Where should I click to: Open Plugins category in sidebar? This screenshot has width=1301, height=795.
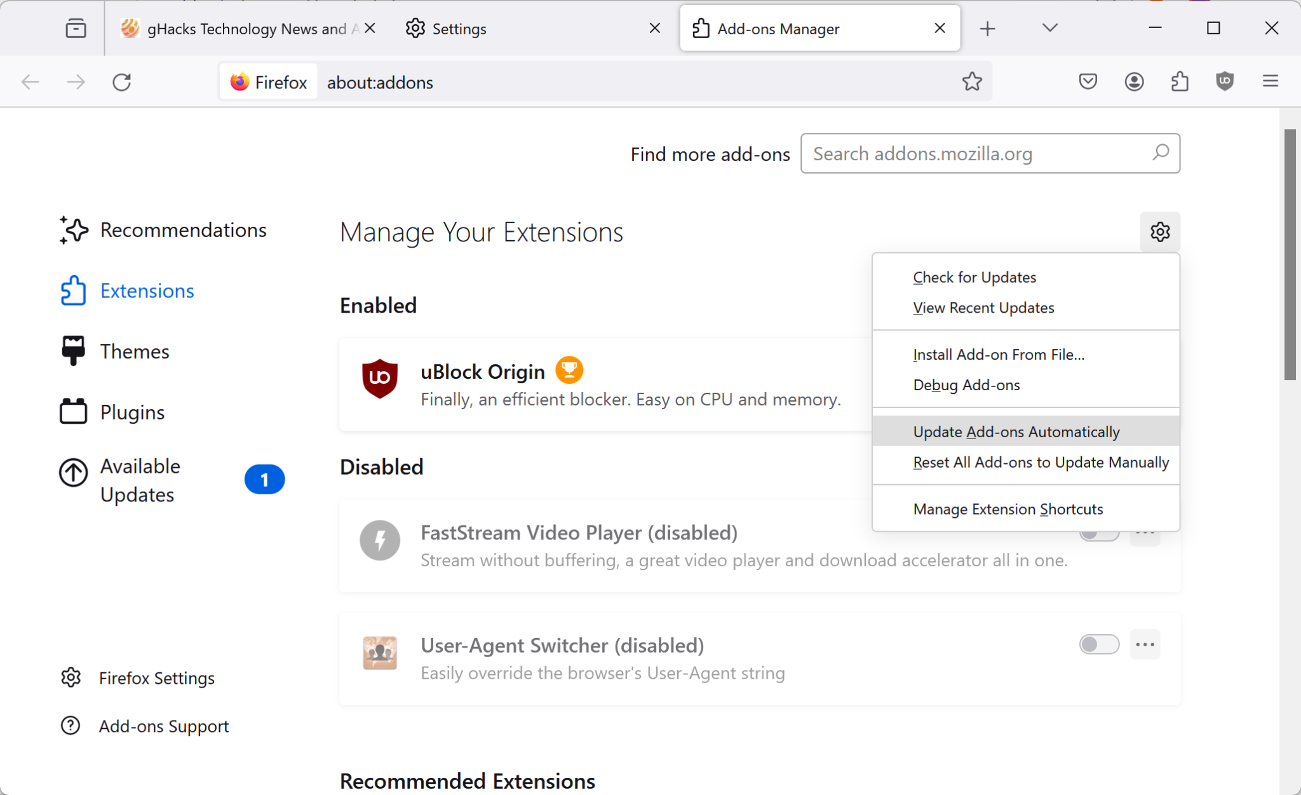(112, 412)
